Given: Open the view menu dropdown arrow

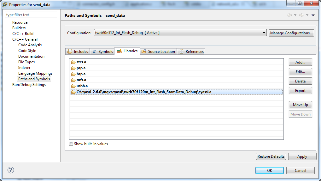Looking at the screenshot, I should (313, 15).
